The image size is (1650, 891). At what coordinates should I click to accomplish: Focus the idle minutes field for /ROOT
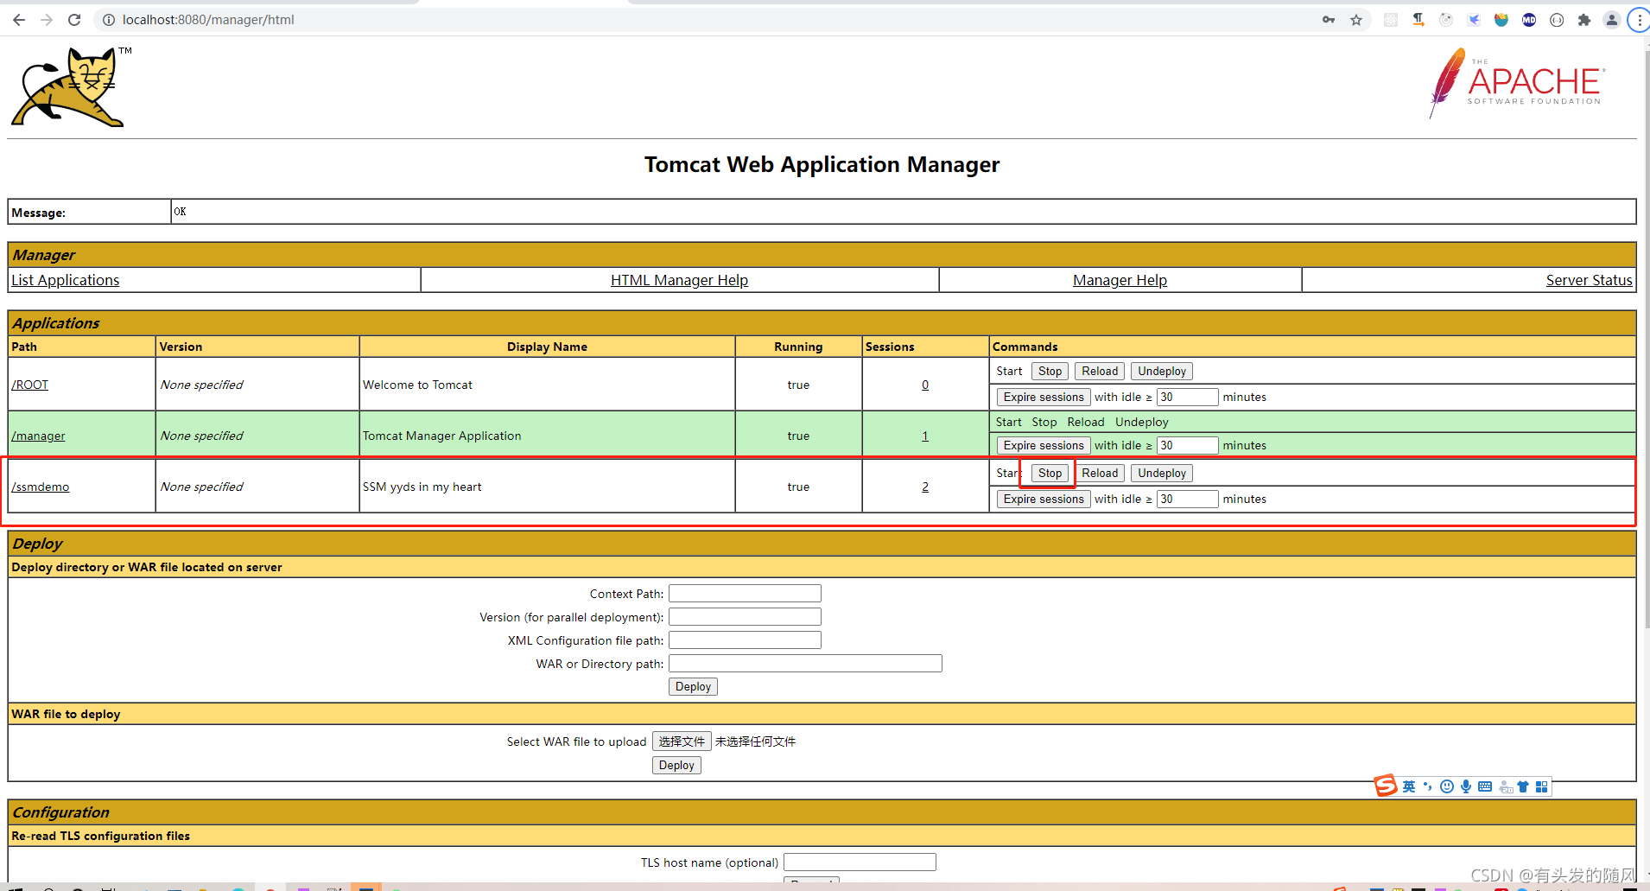coord(1187,397)
